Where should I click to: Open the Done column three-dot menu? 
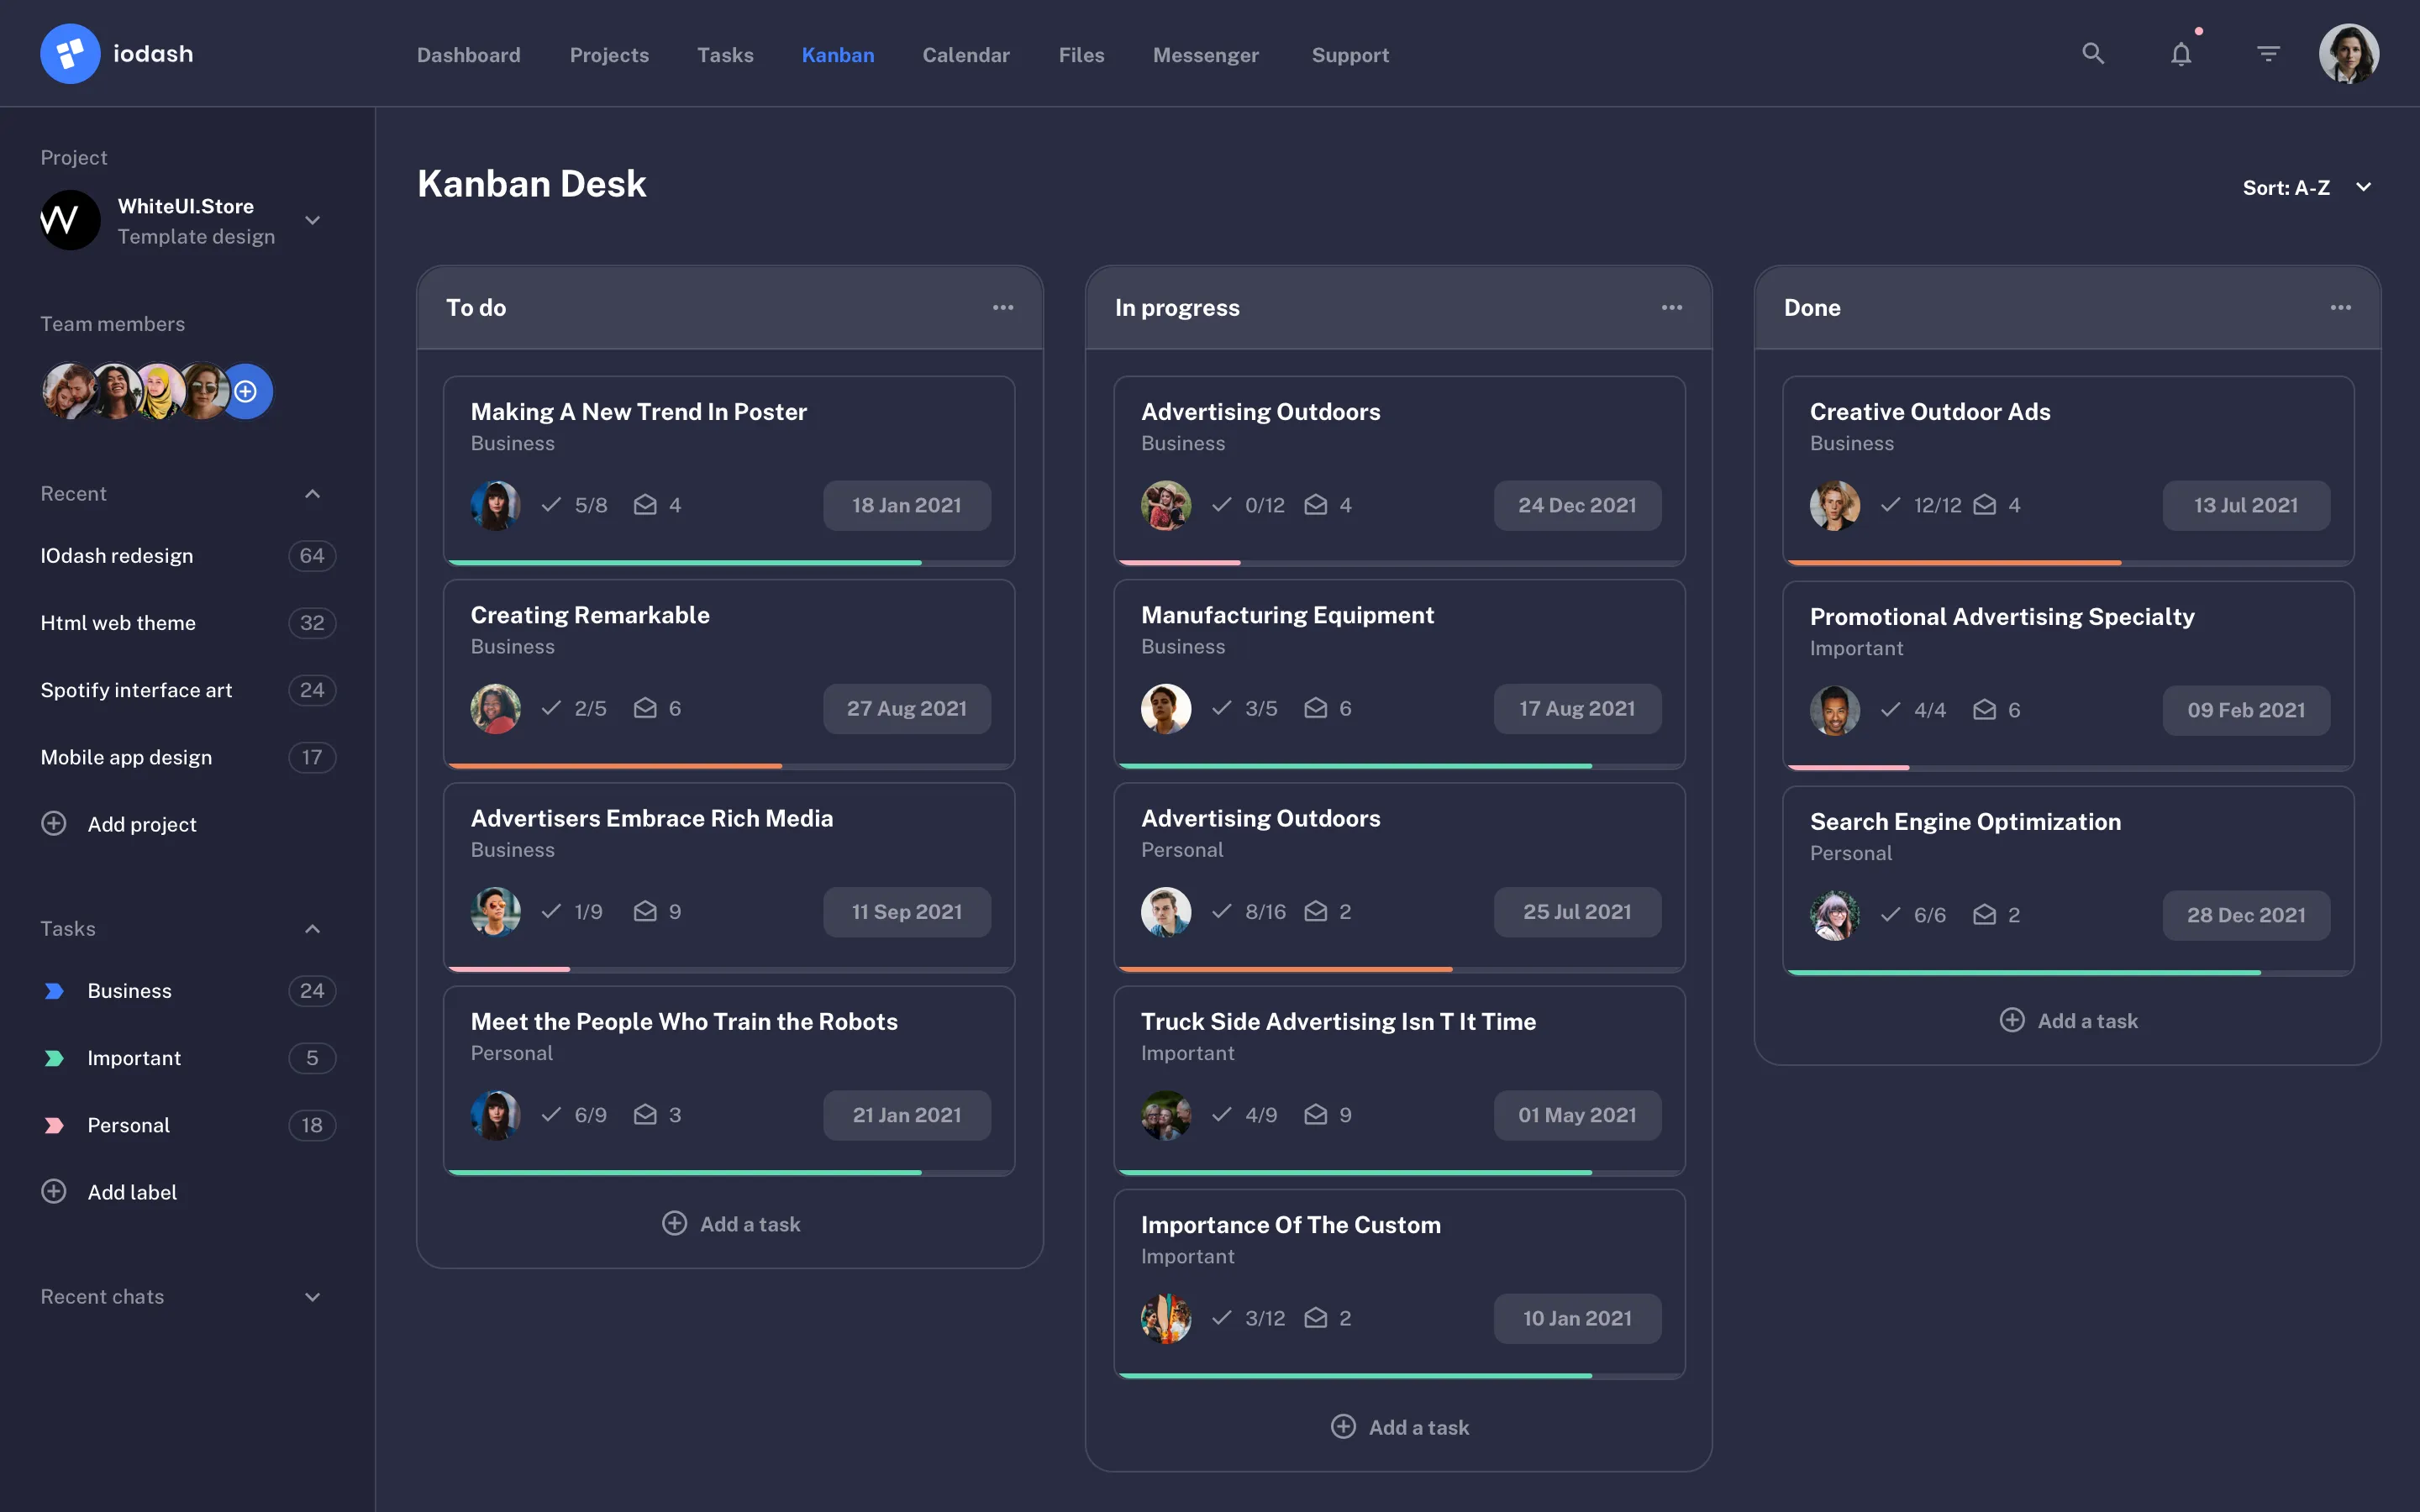2340,308
